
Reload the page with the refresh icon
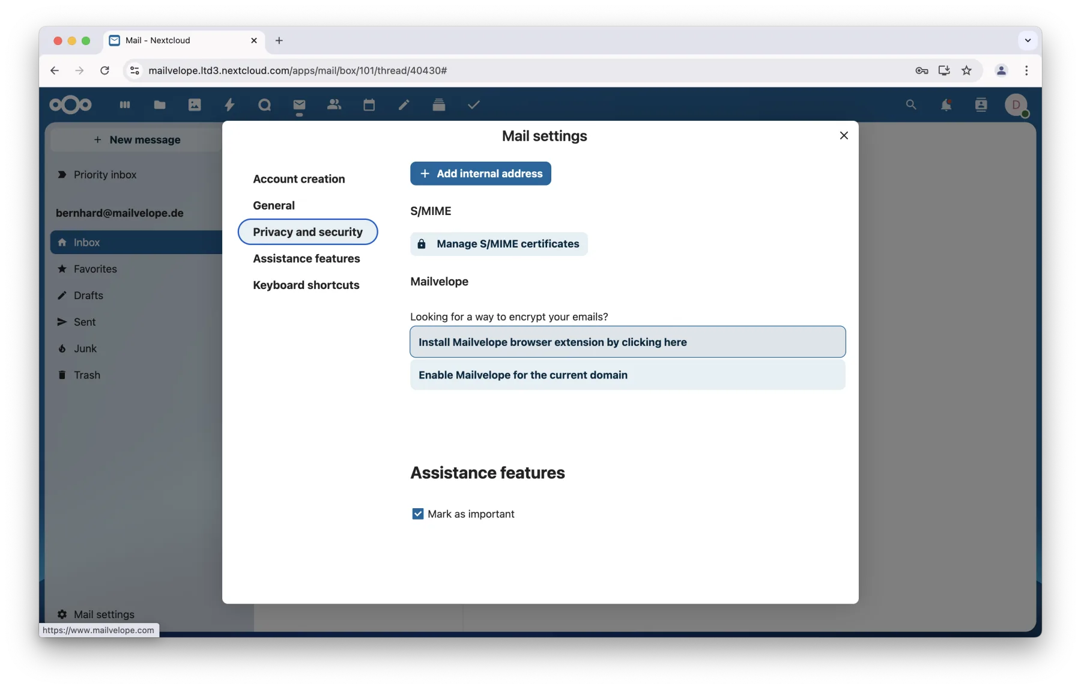(x=104, y=71)
